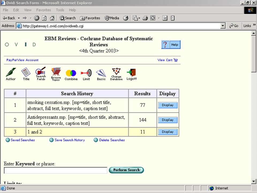The width and height of the screenshot is (257, 193).
Task: Click the Logoff icon
Action: click(132, 75)
